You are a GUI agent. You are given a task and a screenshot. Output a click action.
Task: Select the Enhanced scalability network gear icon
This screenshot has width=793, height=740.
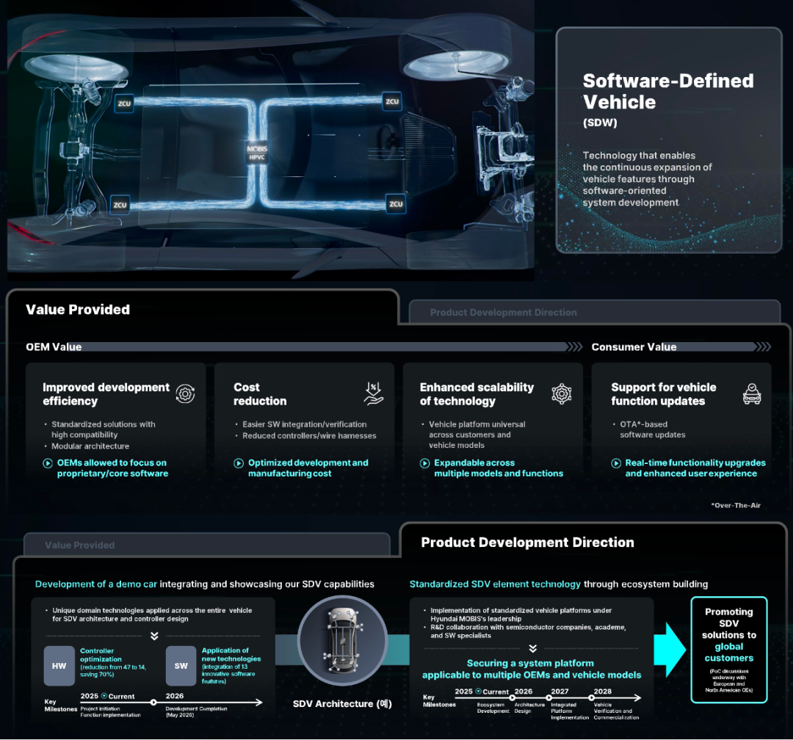[x=562, y=393]
